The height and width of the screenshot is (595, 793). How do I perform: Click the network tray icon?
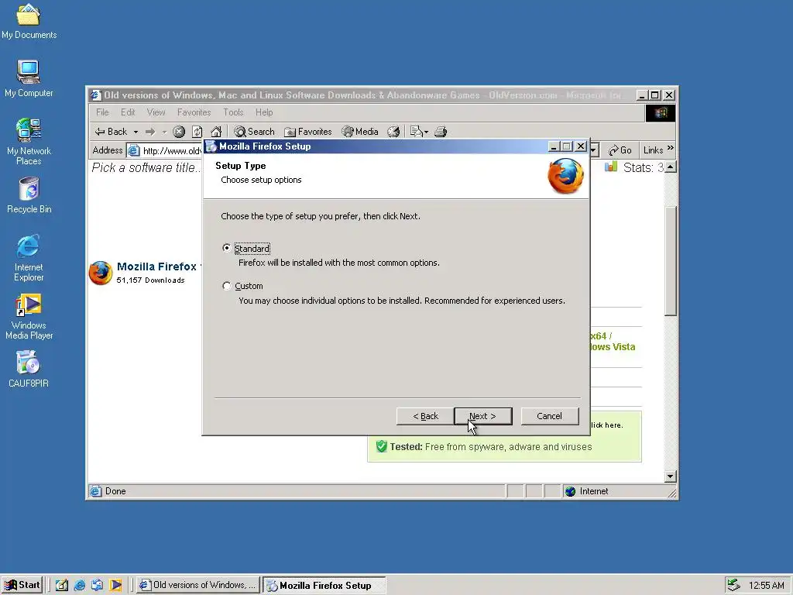point(733,586)
